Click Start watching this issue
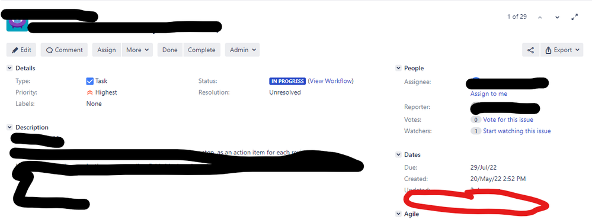 click(x=517, y=131)
